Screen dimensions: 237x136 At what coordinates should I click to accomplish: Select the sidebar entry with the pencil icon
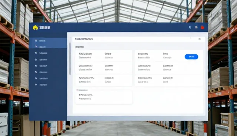pos(48,47)
